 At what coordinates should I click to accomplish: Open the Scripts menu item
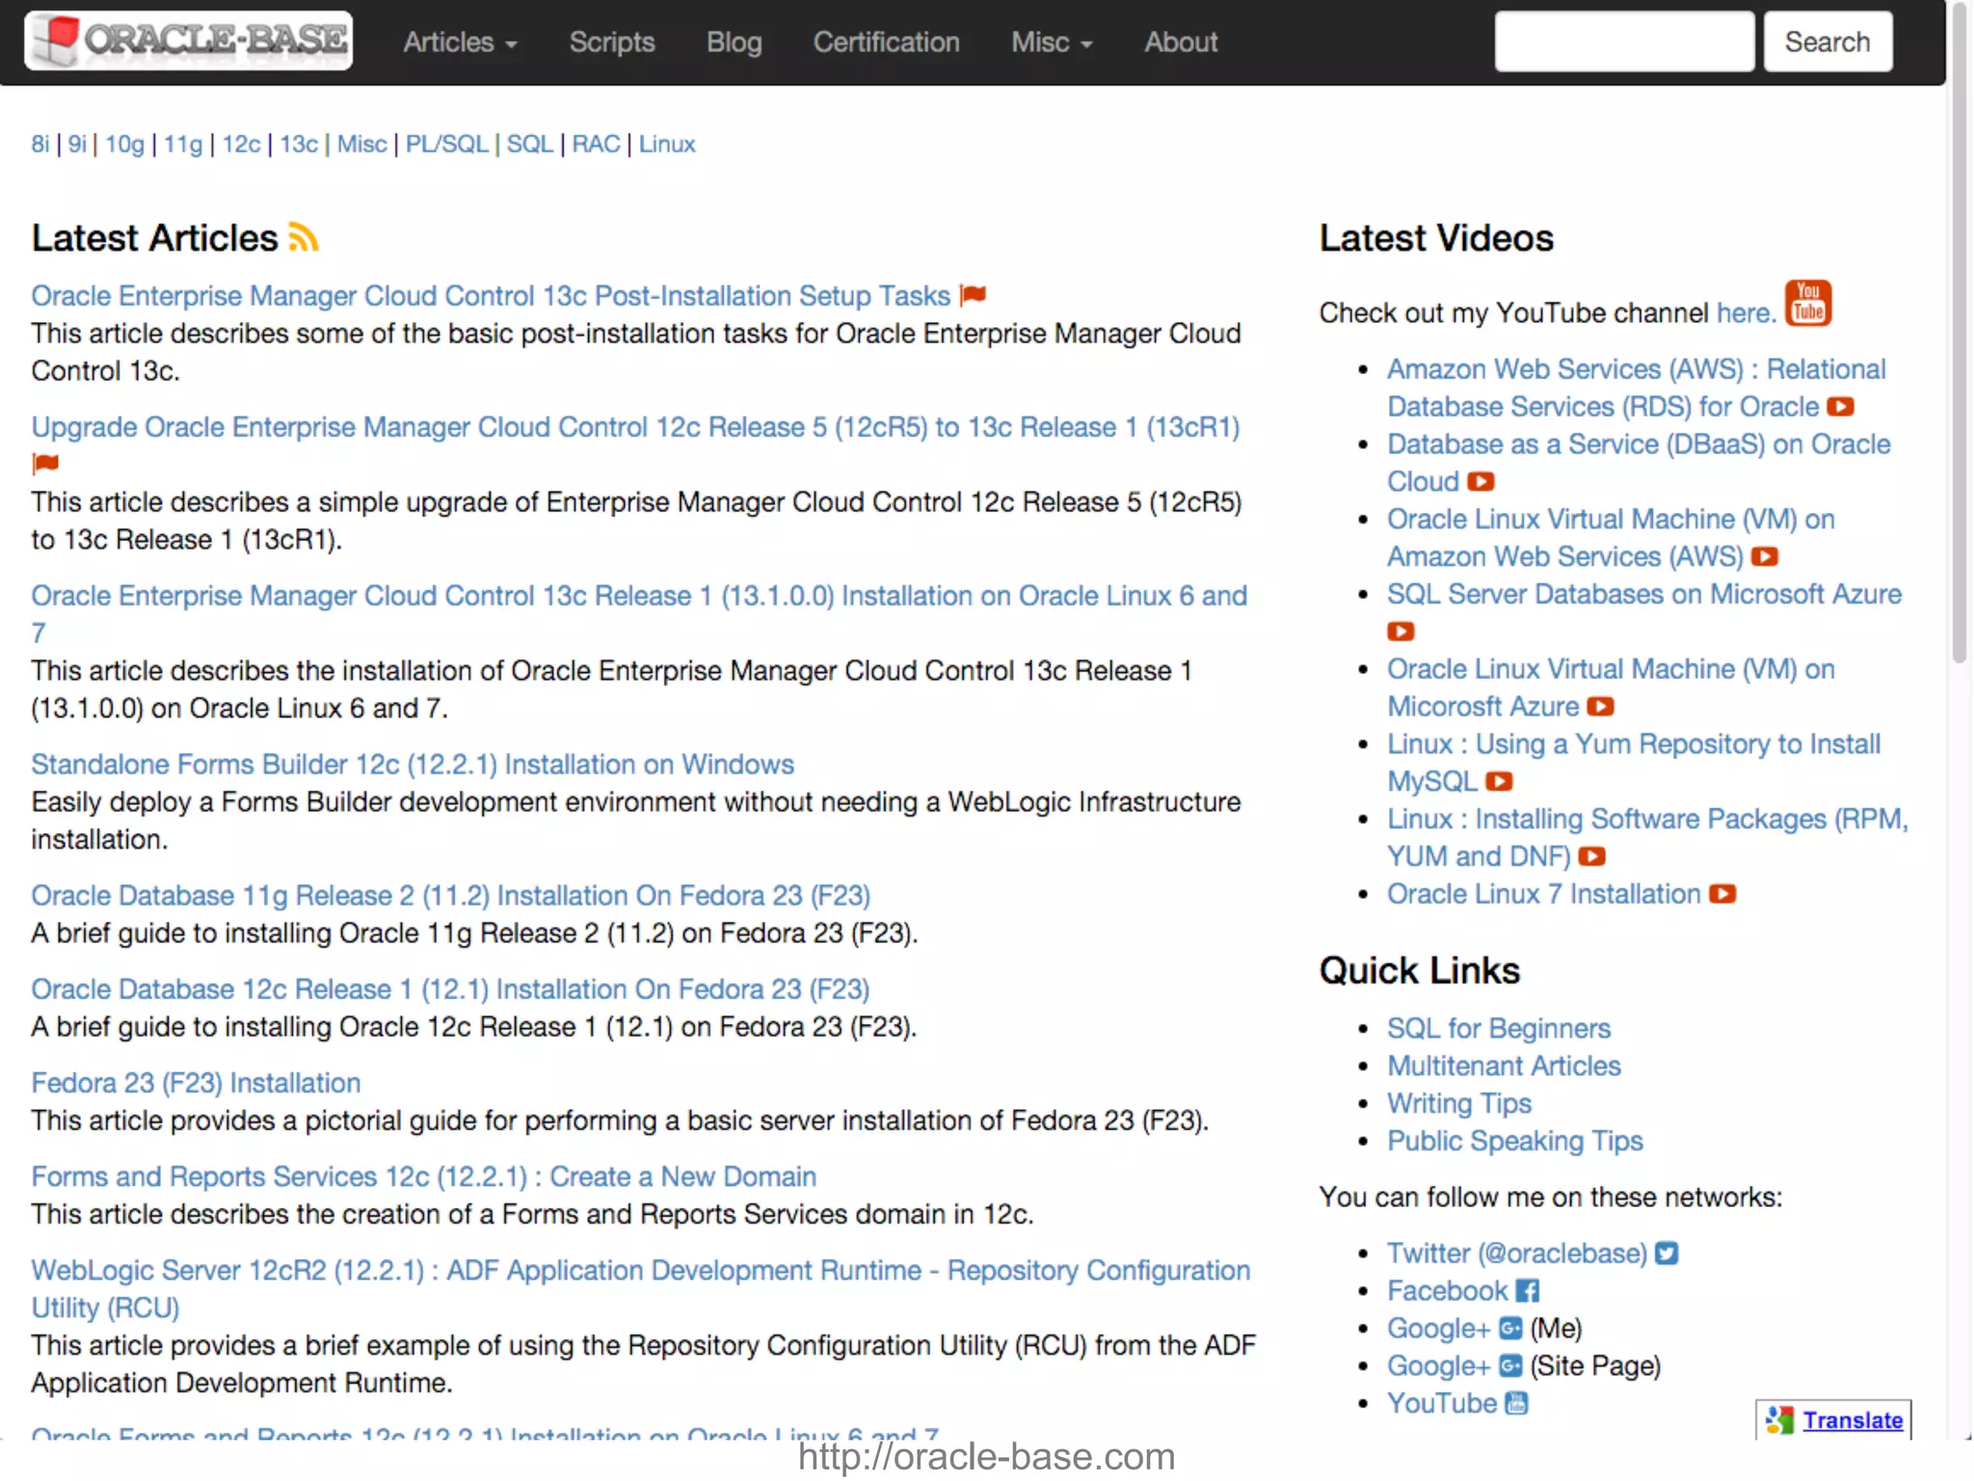(x=611, y=42)
